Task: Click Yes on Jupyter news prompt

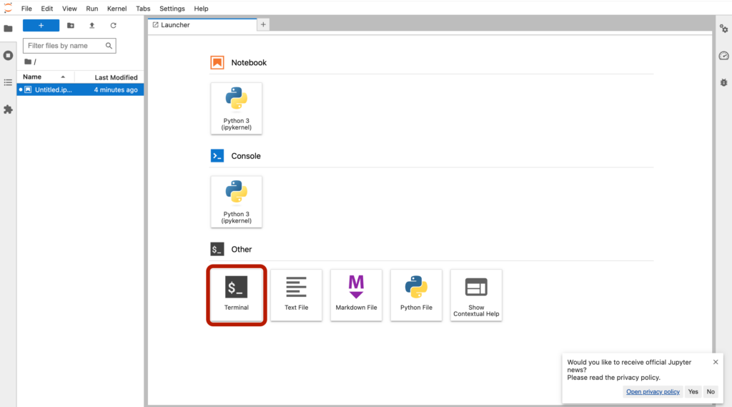Action: (x=693, y=391)
